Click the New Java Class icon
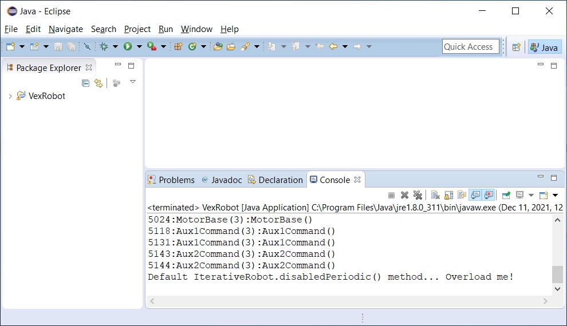 192,46
